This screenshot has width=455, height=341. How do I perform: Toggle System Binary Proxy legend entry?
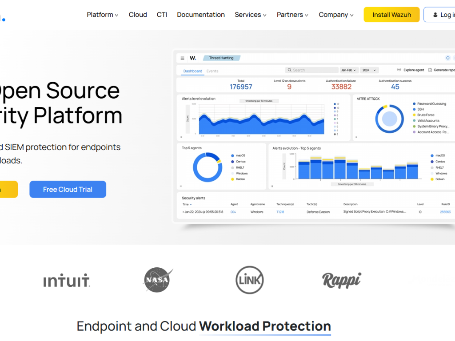click(431, 127)
